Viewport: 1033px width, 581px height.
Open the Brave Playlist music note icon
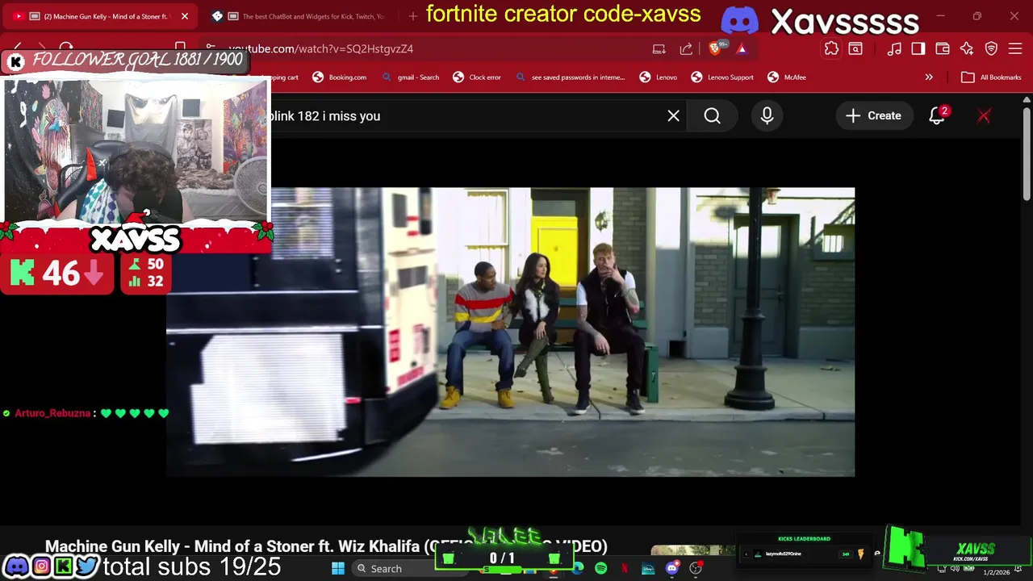(x=894, y=49)
